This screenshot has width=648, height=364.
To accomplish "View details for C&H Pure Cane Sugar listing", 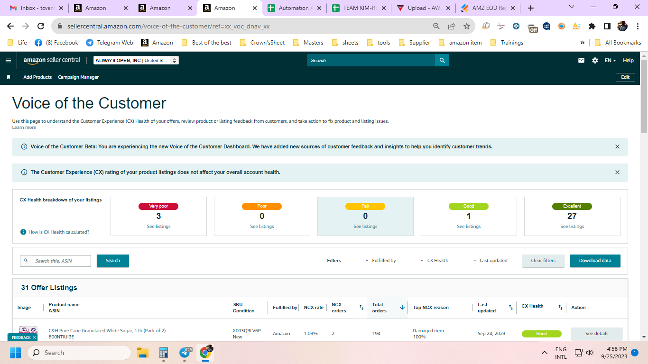I will (x=596, y=334).
